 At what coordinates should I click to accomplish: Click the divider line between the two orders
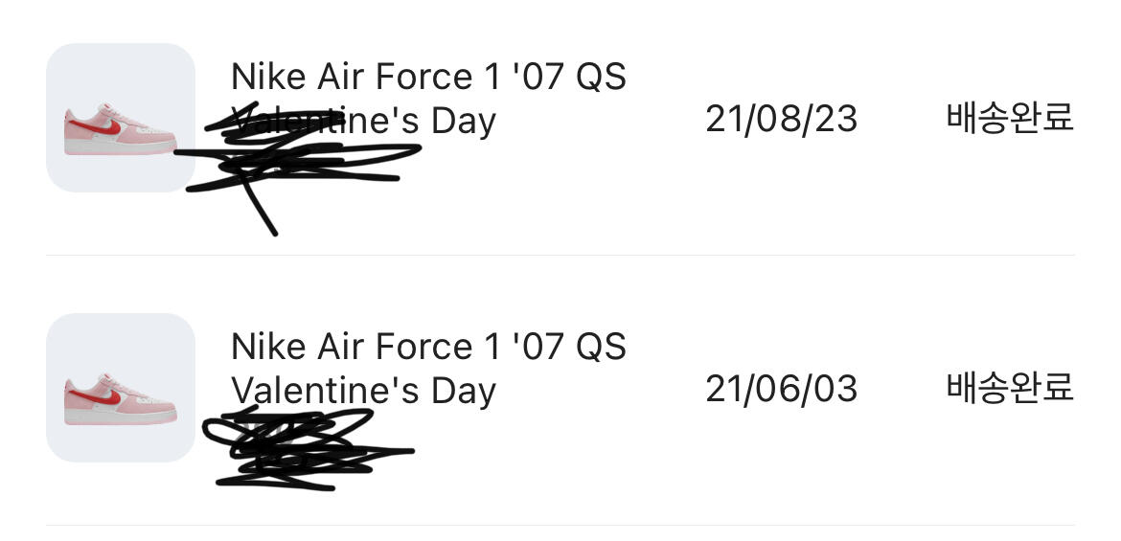pos(560,255)
